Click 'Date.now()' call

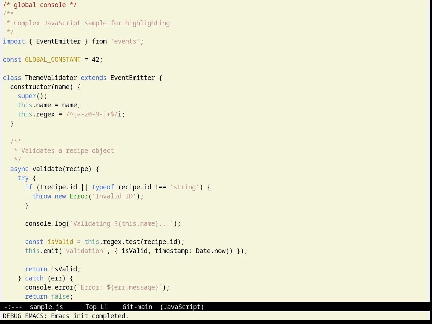(214, 251)
